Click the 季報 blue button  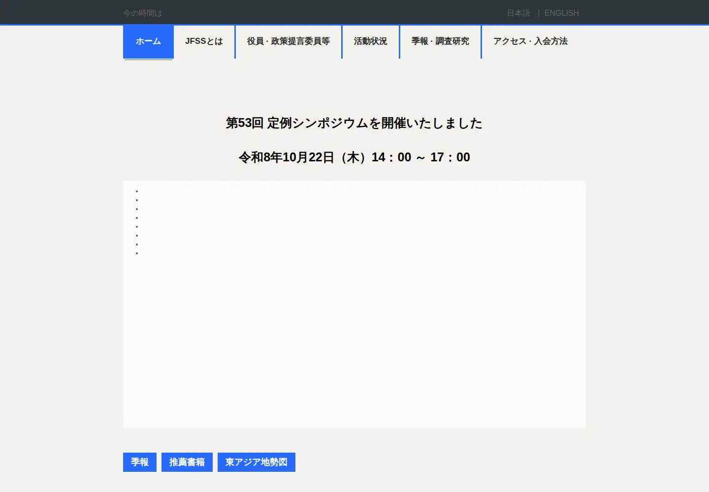[140, 462]
